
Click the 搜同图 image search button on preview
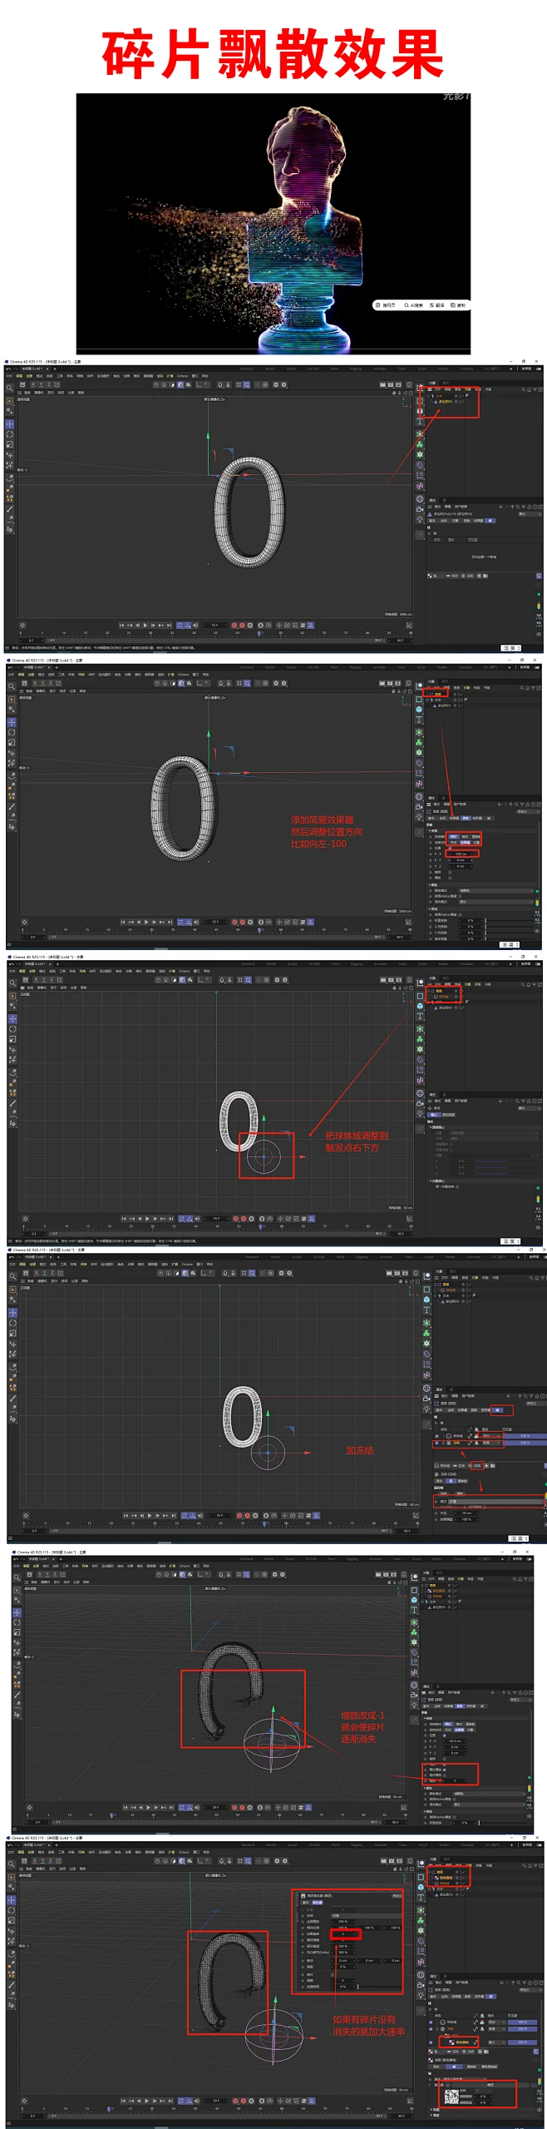(x=386, y=305)
